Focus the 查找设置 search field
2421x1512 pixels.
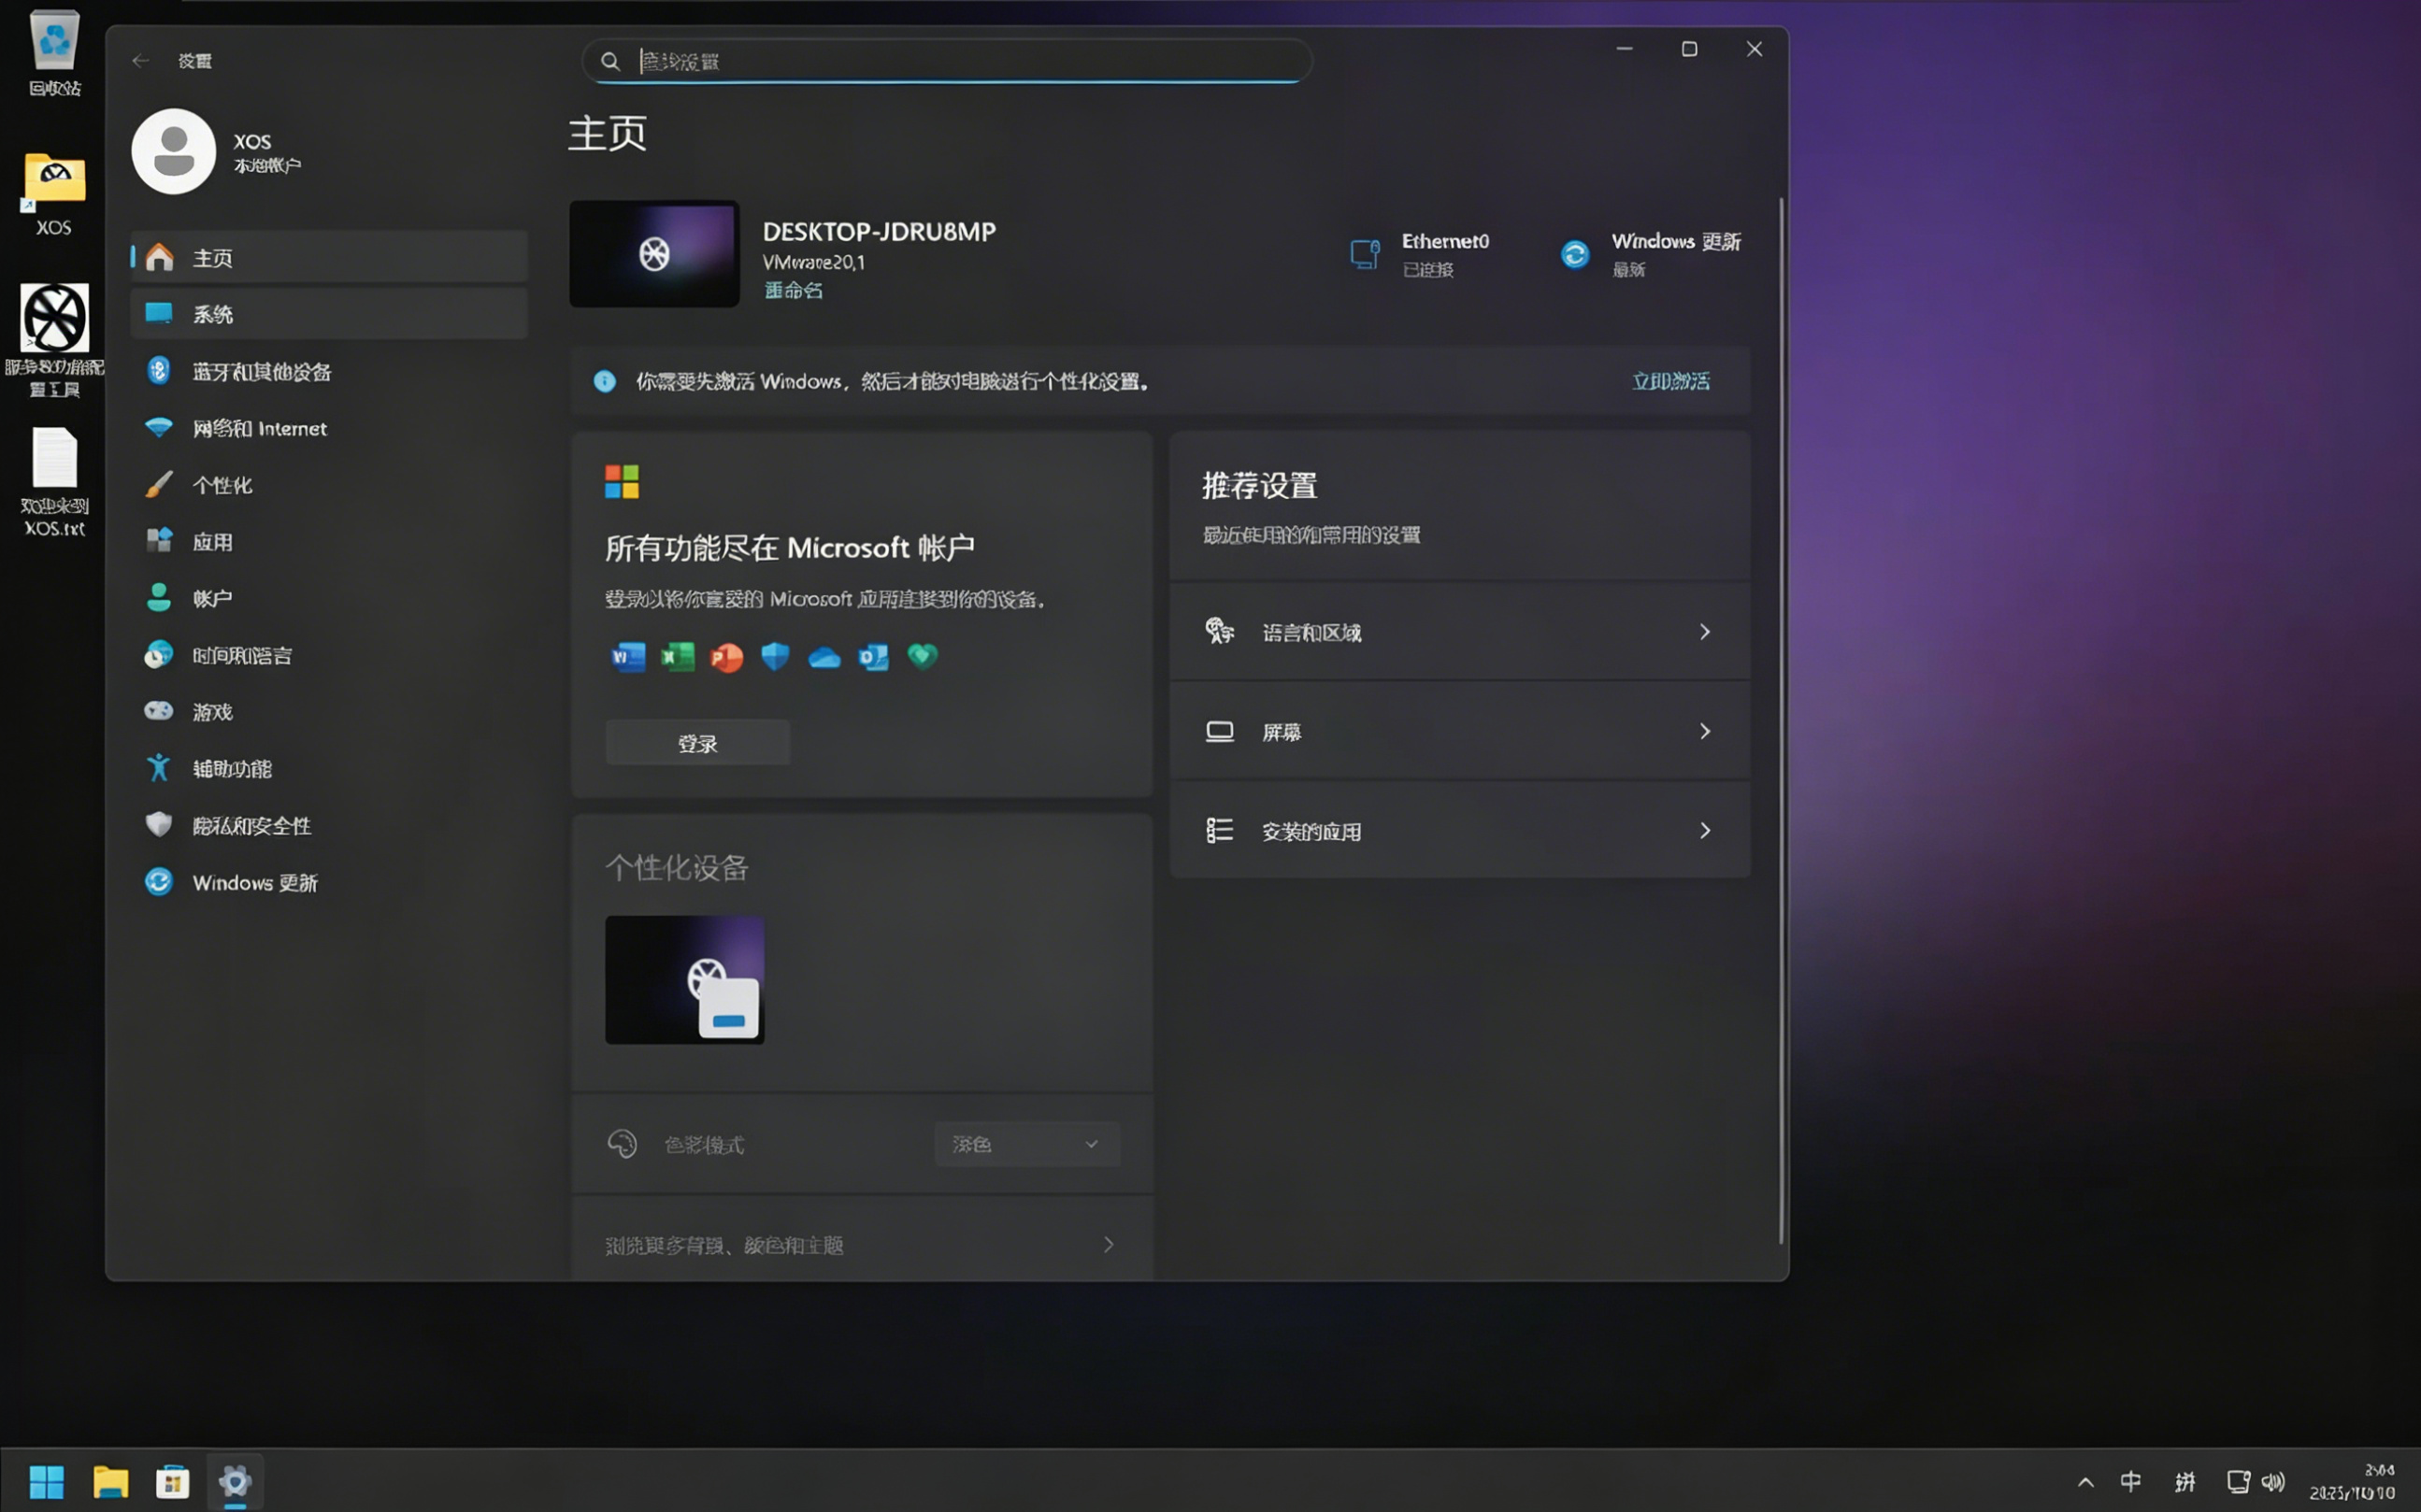[946, 61]
